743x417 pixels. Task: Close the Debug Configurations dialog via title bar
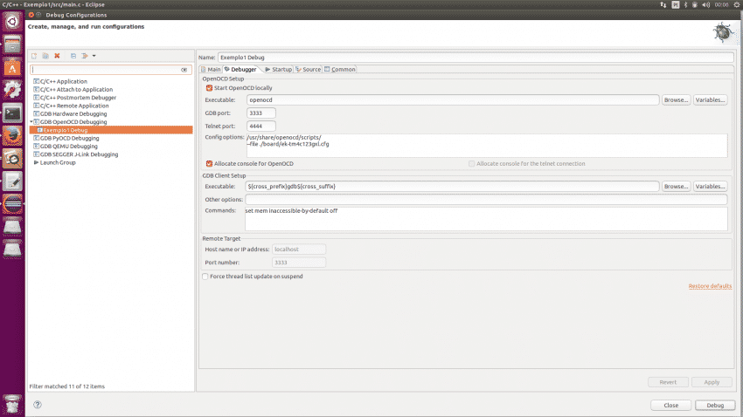coord(31,15)
